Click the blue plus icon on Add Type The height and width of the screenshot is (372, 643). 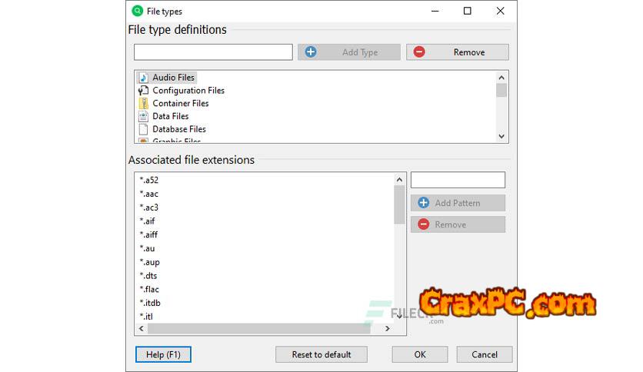tap(311, 52)
